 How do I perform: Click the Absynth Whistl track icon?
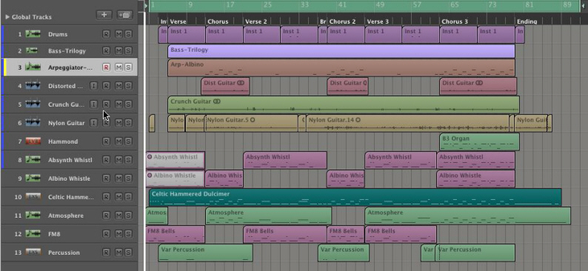pos(33,160)
